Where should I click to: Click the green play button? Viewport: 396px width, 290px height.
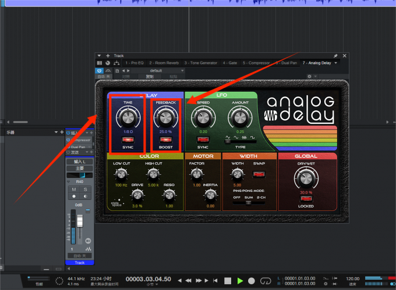[240, 281]
